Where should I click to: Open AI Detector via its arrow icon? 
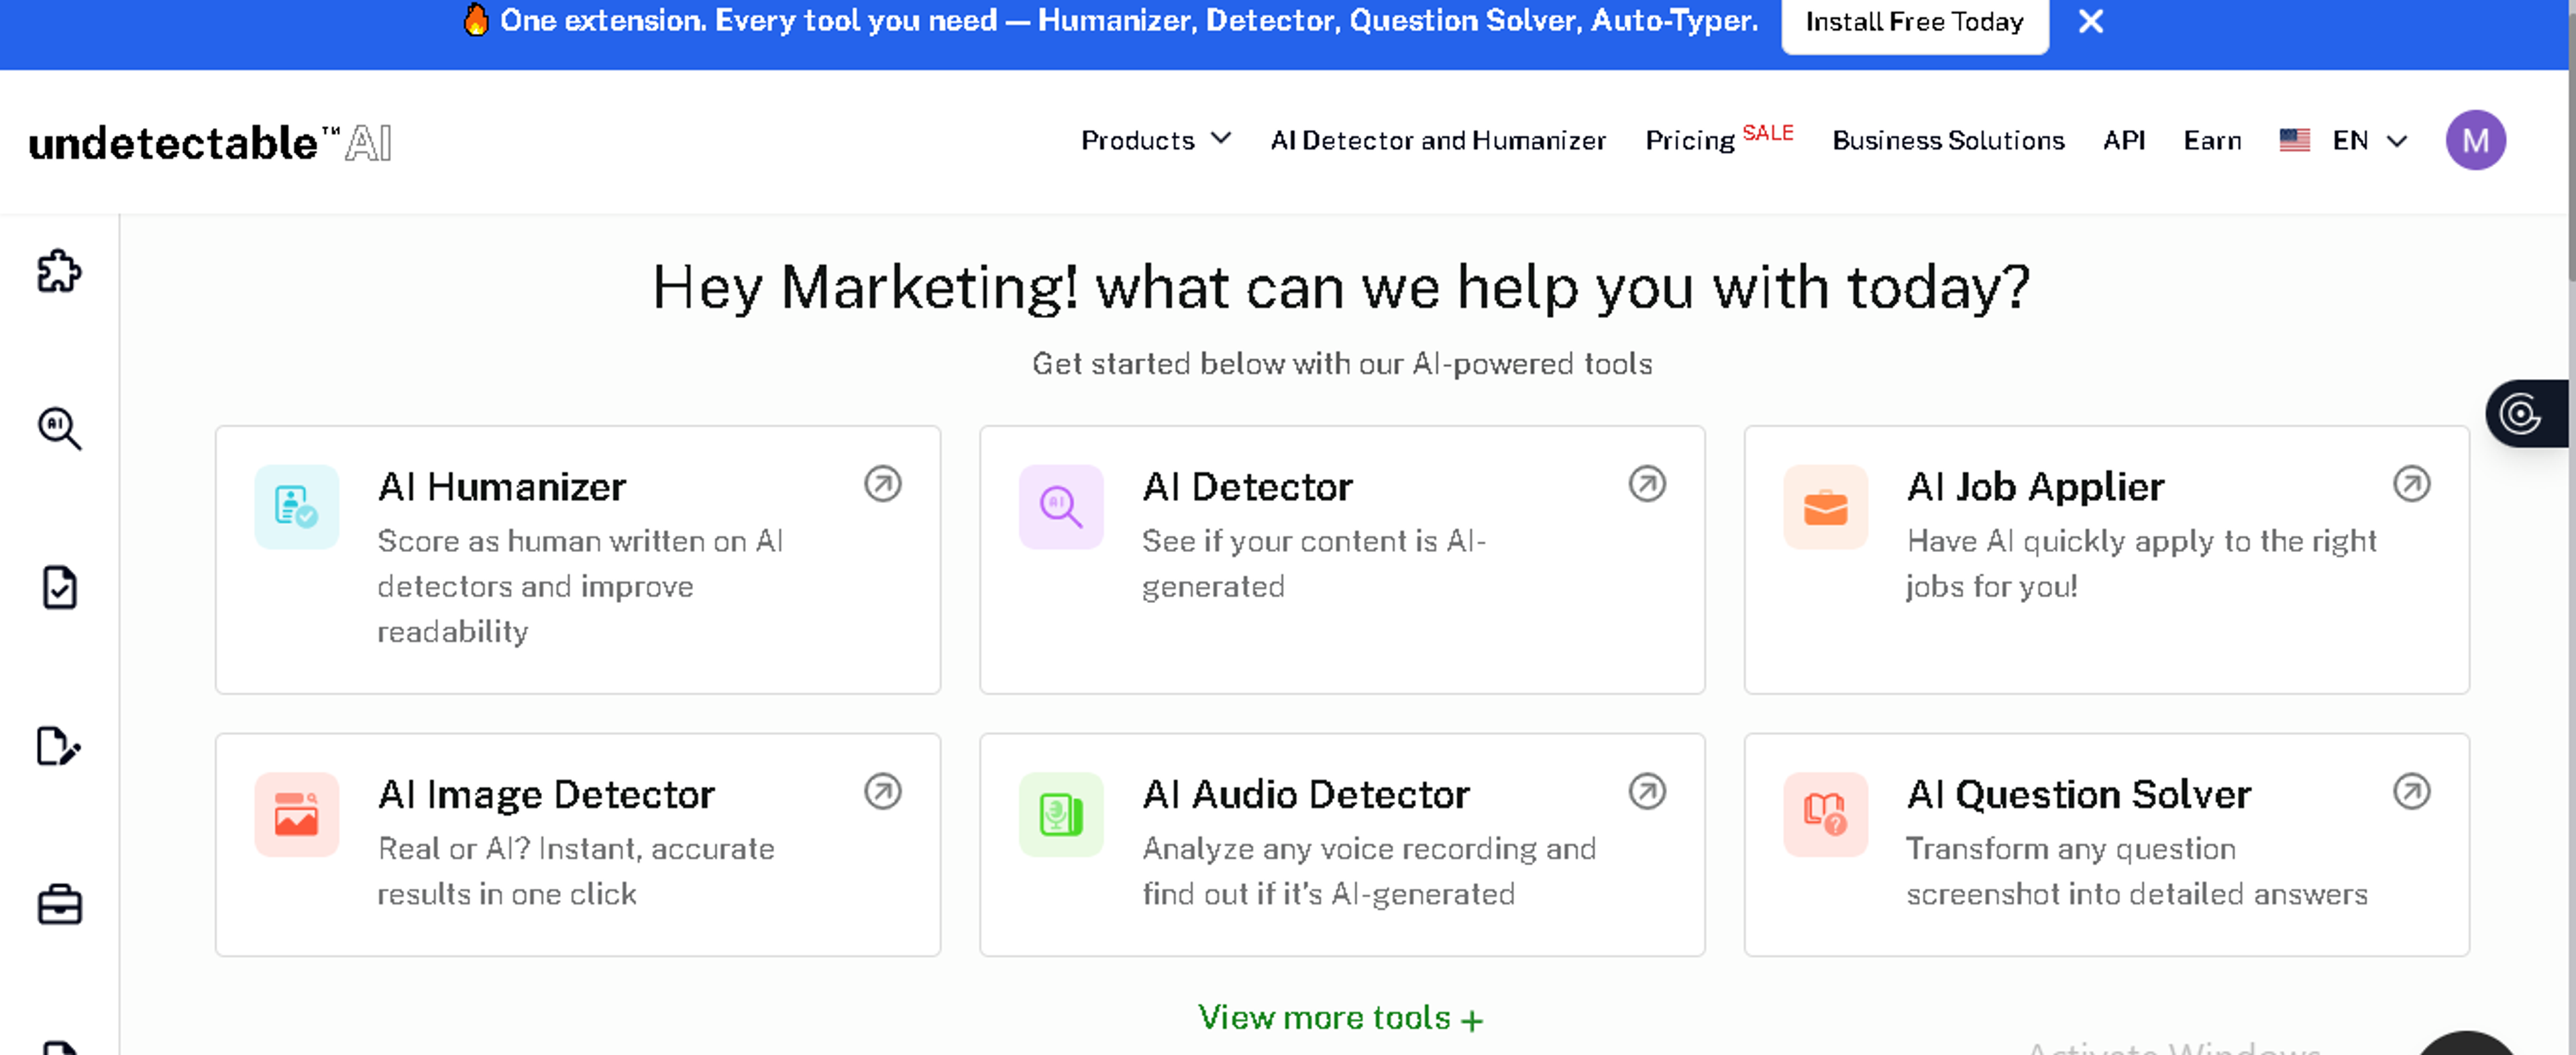(1647, 484)
